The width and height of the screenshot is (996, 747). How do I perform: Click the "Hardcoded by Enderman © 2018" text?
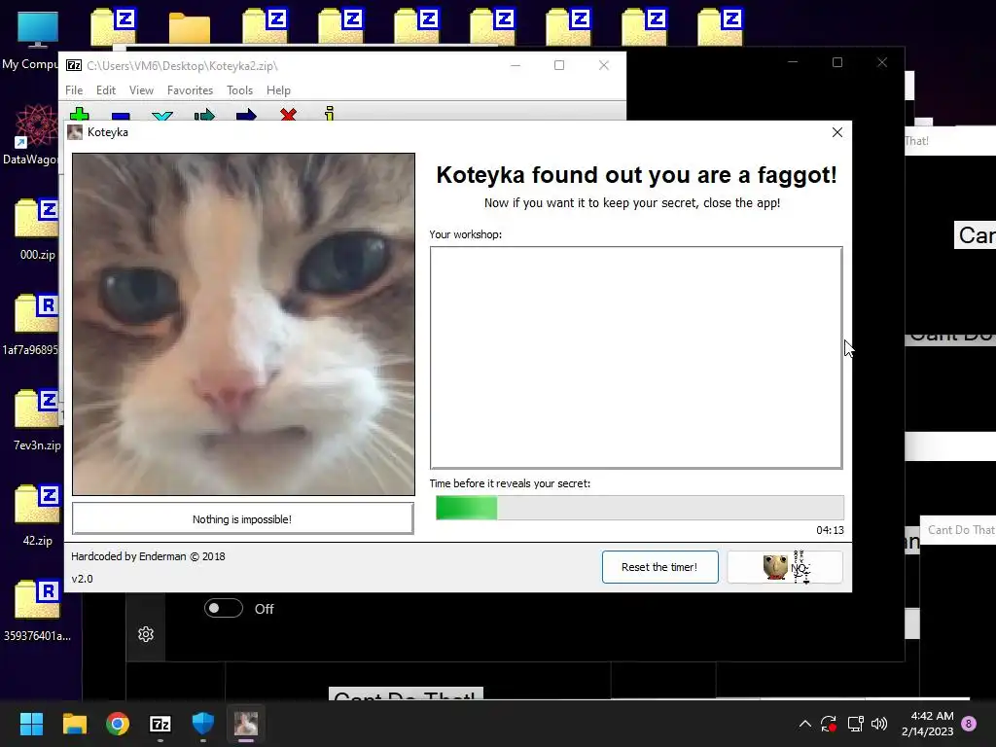coord(148,556)
